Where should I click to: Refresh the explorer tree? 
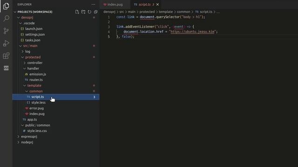(x=89, y=12)
